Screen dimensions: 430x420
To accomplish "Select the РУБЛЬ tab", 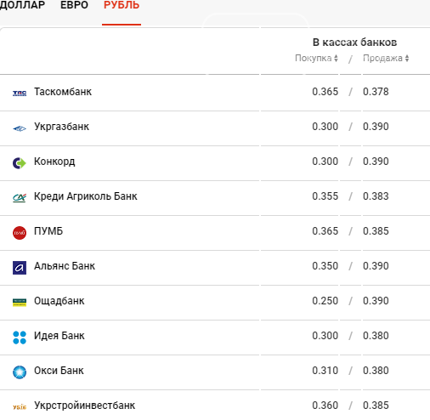I will click(122, 5).
